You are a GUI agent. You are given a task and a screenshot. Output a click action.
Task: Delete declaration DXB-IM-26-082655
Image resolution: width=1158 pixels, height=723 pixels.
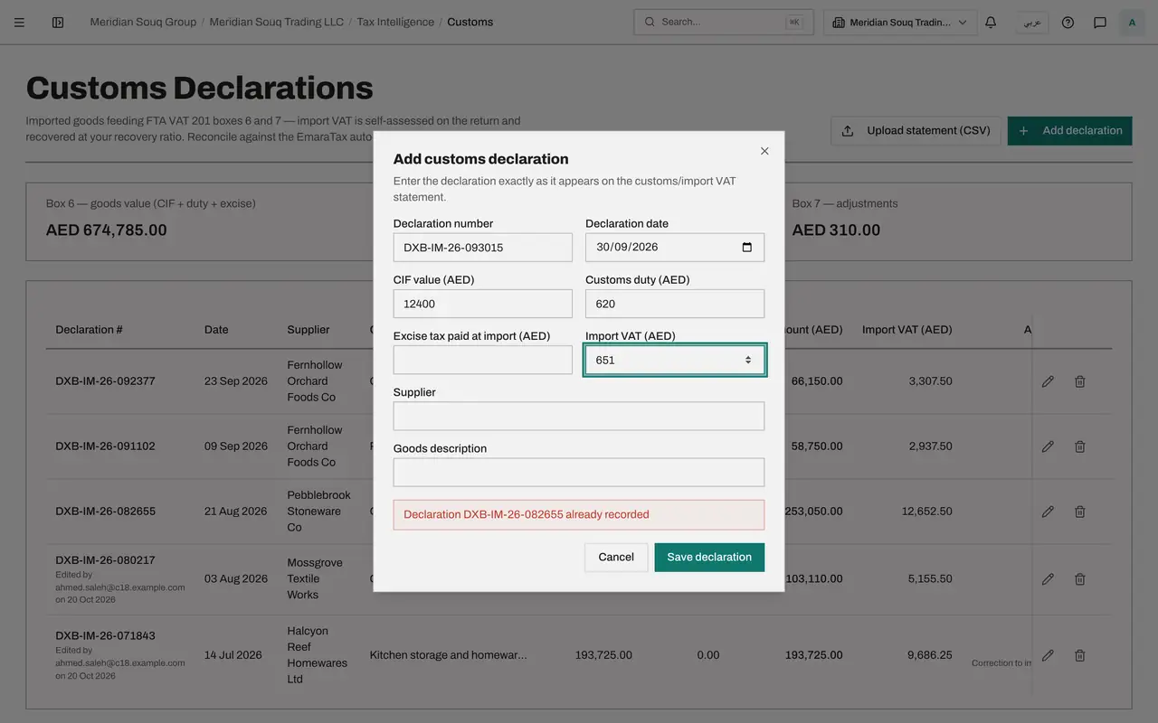point(1079,512)
